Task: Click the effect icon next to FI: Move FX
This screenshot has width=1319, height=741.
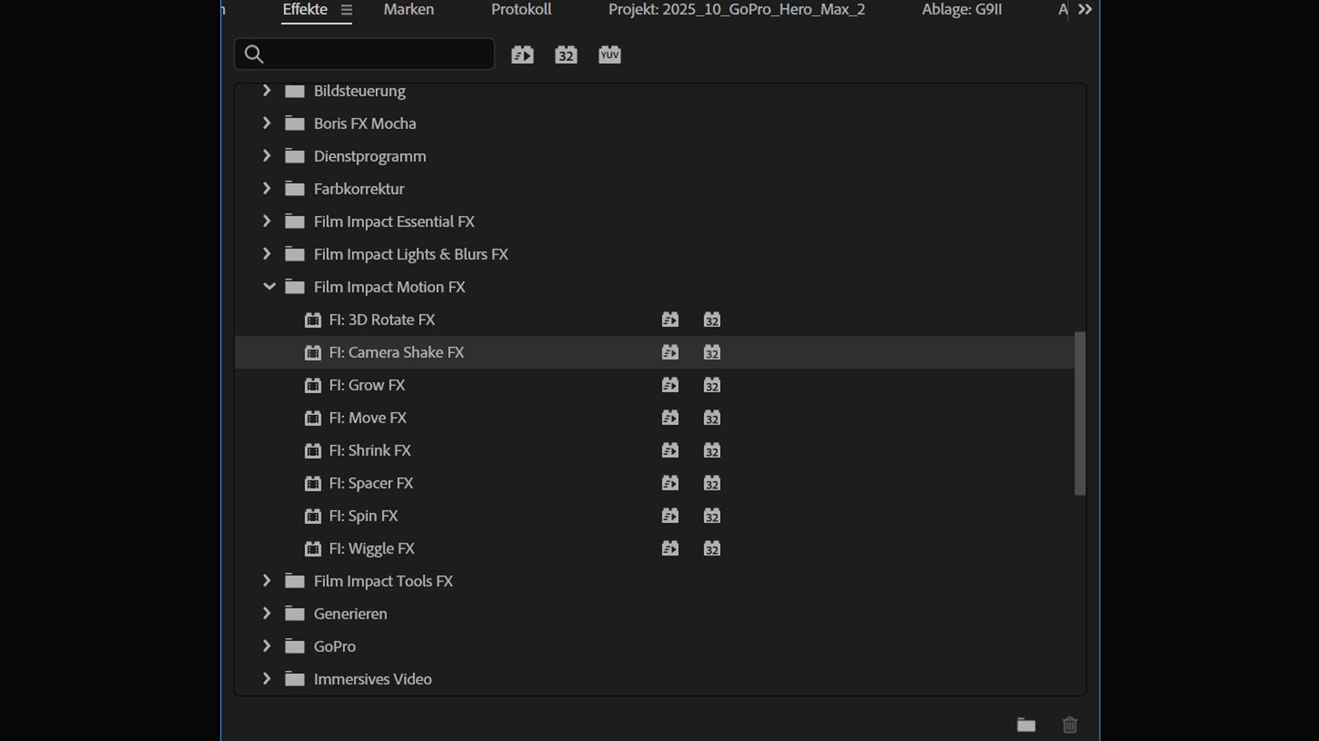Action: click(x=313, y=417)
